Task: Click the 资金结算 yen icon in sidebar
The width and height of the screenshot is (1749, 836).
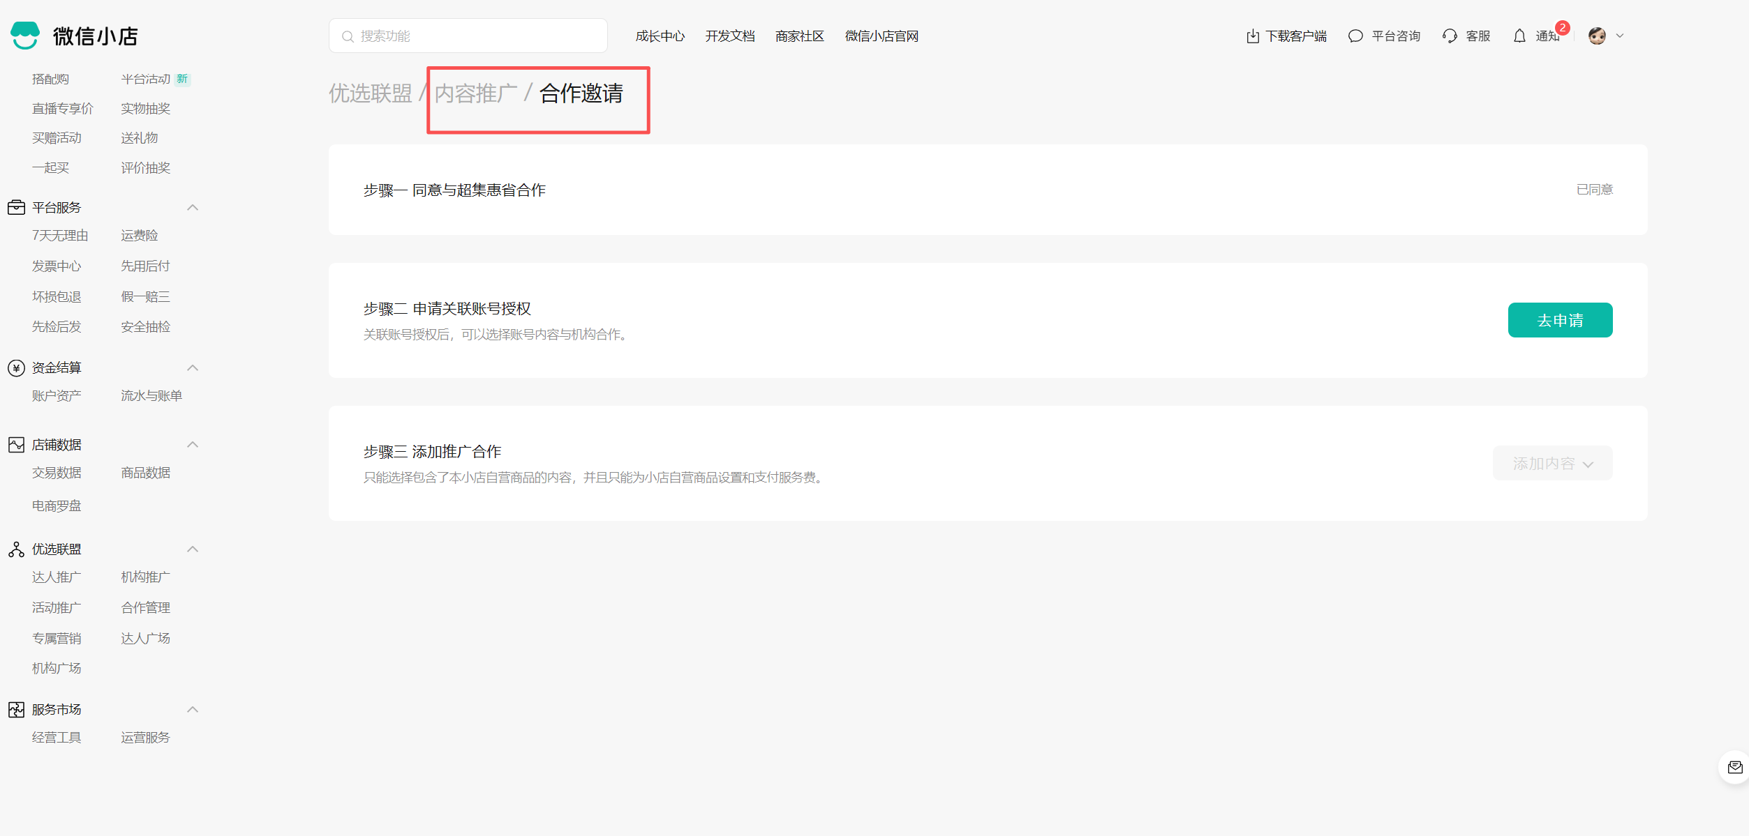Action: point(16,368)
